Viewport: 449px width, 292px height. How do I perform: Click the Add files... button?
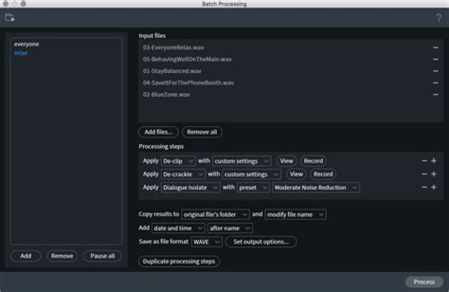tap(158, 132)
